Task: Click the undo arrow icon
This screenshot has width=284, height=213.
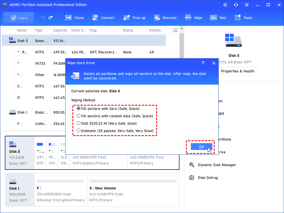Action: point(43,17)
